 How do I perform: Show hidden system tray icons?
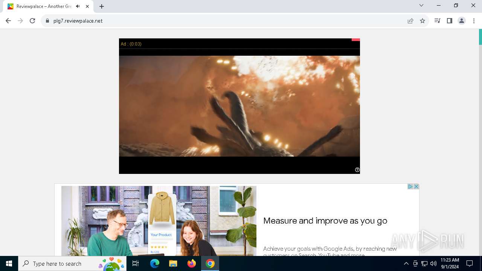(406, 263)
